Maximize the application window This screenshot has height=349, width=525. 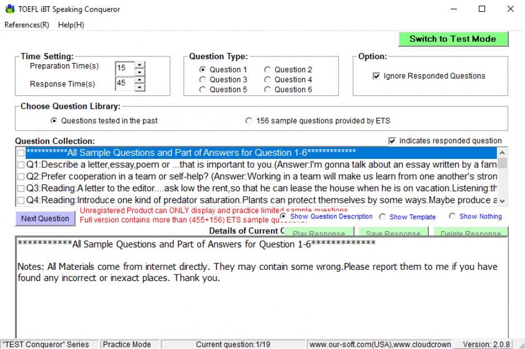click(x=482, y=9)
